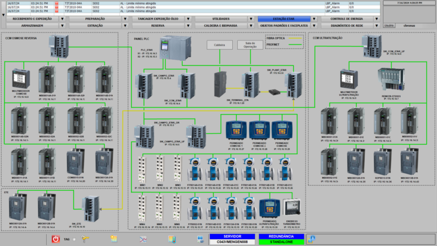Select MM1 I/O module icon
Viewport: 437px width, 246px height.
[142, 169]
